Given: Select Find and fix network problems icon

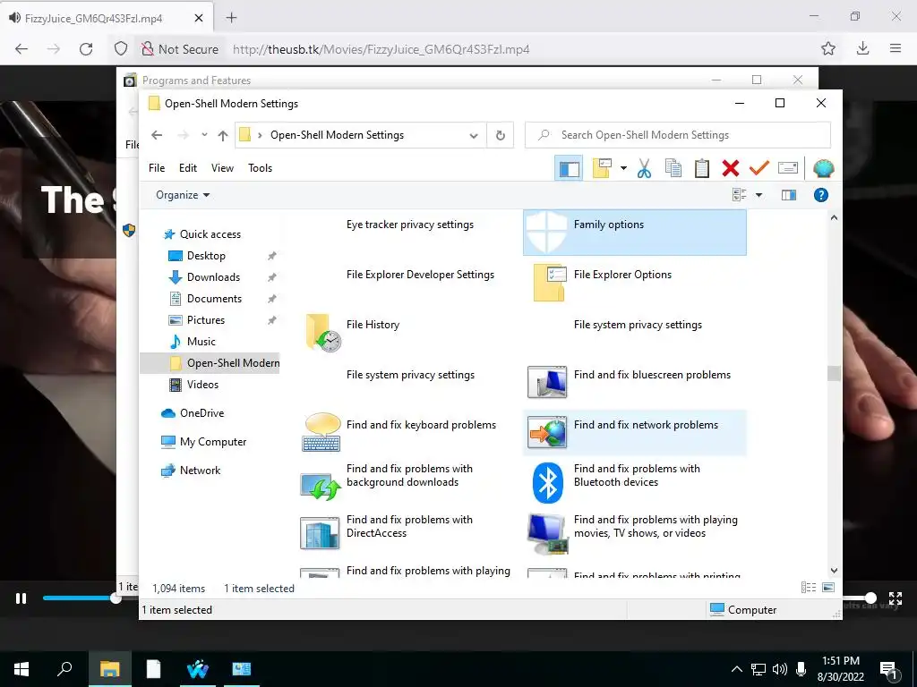Looking at the screenshot, I should point(547,432).
